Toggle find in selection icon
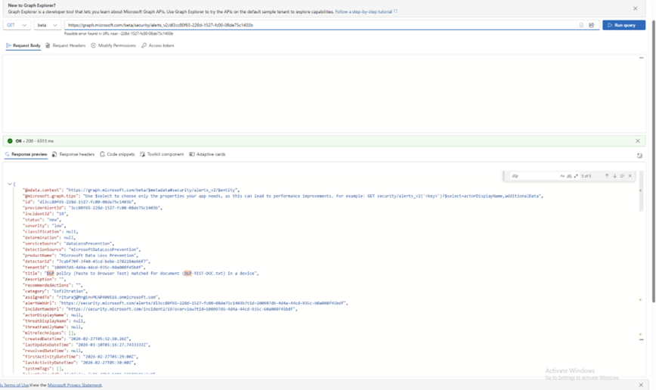Viewport: 656px width, 390px height. pyautogui.click(x=622, y=176)
